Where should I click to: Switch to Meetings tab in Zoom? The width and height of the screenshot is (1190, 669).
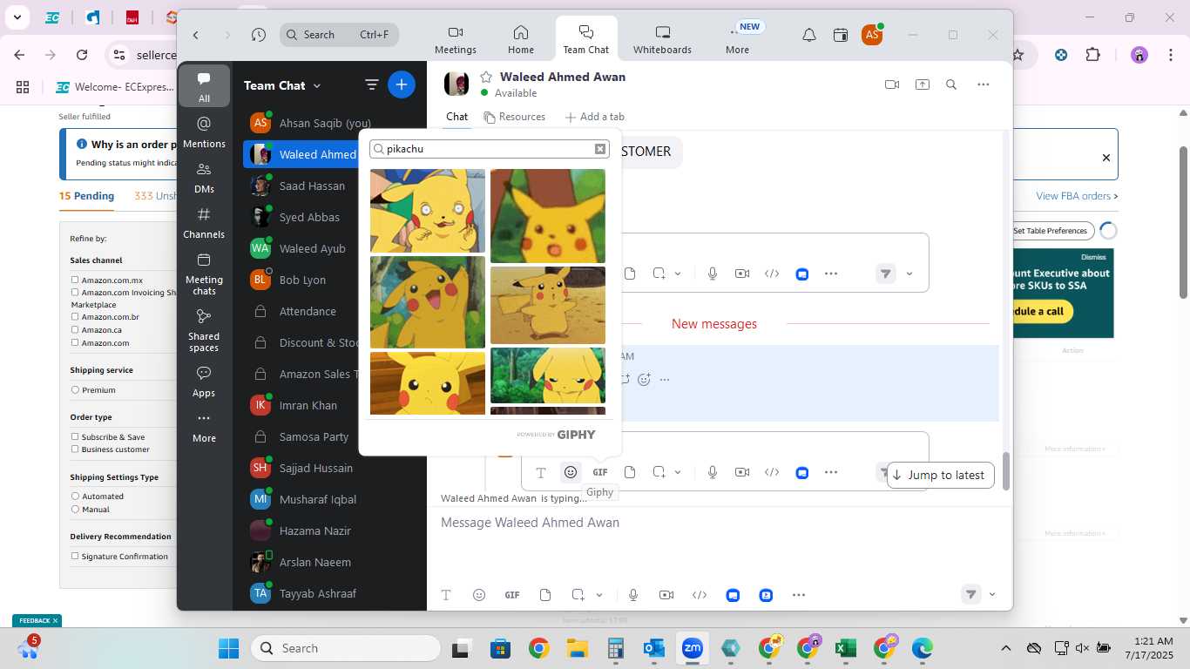456,40
